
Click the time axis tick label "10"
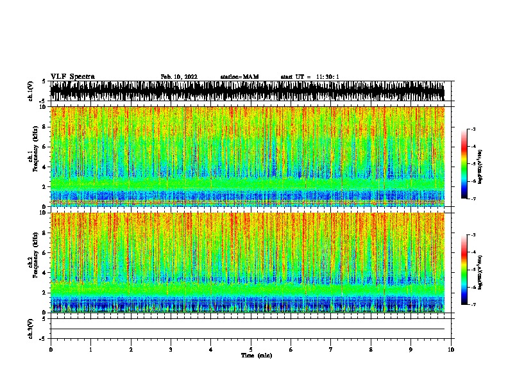451,350
